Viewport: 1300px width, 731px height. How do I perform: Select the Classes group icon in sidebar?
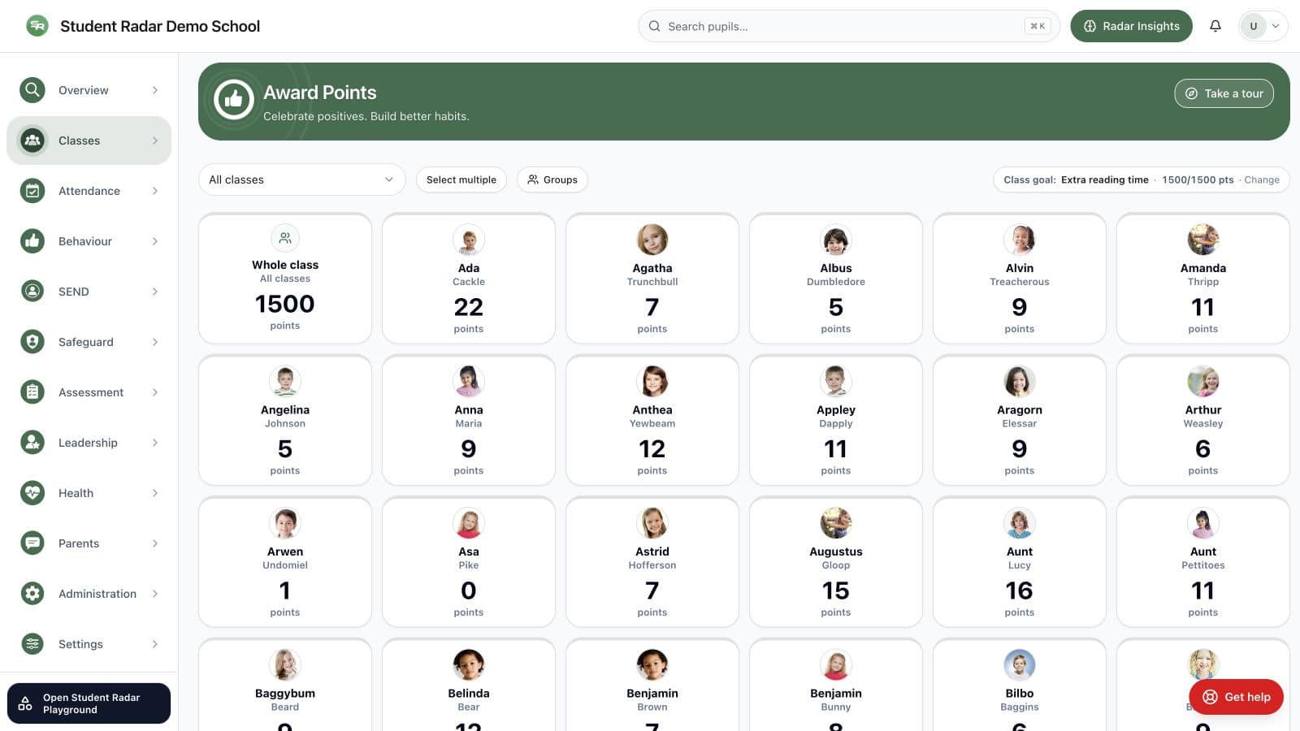tap(32, 141)
